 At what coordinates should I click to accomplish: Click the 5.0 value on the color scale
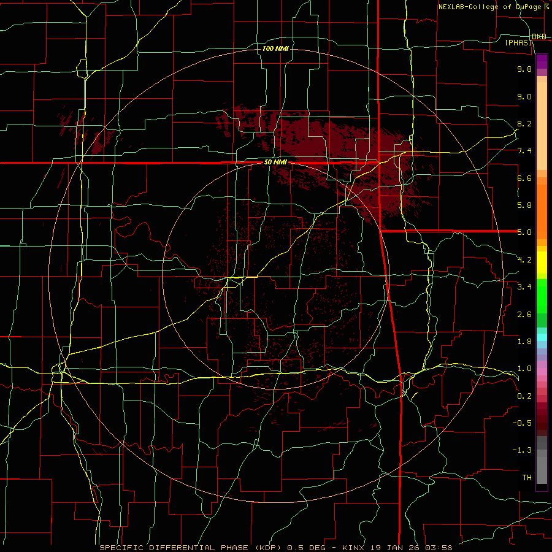click(524, 232)
